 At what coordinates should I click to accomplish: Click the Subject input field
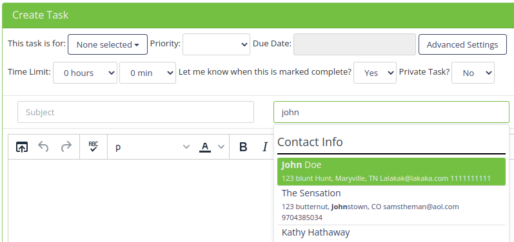point(135,112)
